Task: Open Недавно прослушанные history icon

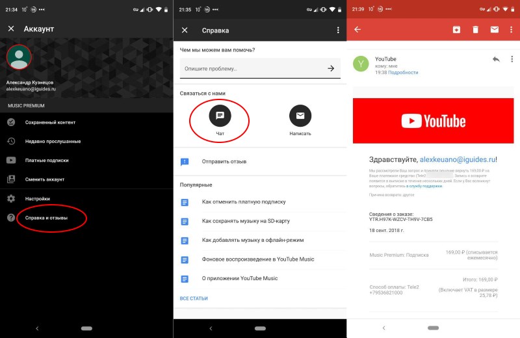Action: click(x=11, y=141)
